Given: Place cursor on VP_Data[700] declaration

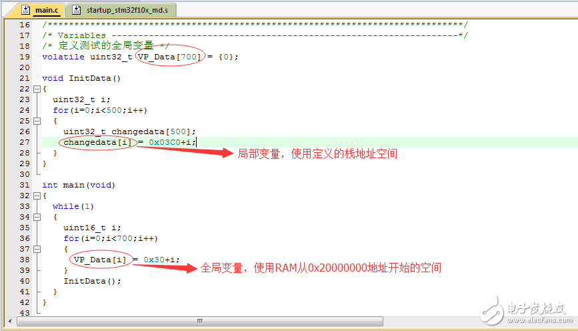Looking at the screenshot, I should click(169, 57).
